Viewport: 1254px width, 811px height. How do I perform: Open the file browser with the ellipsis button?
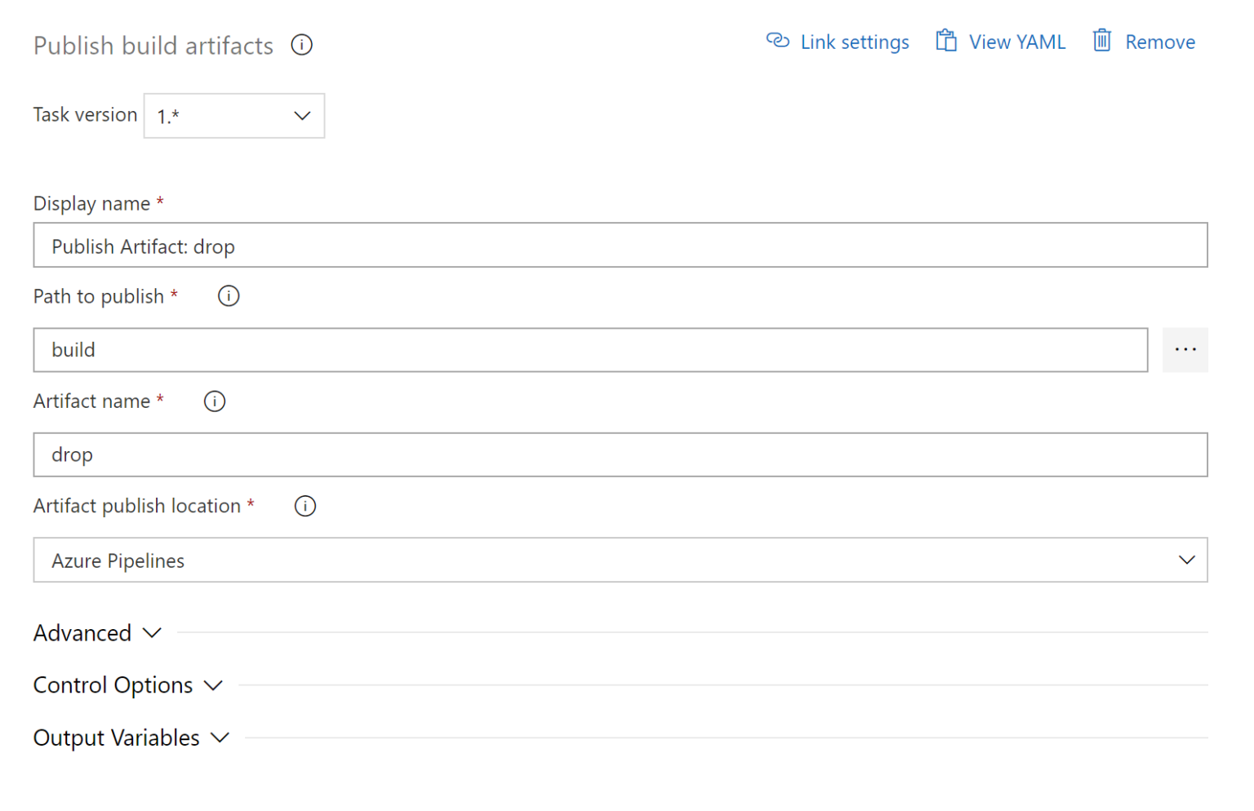coord(1185,349)
